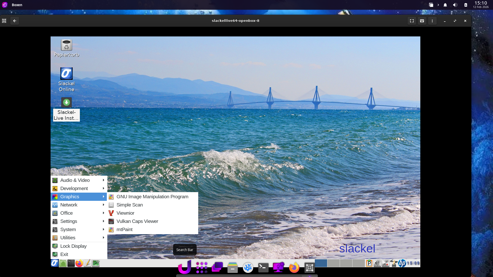Toggle Boxen keyboard shortcut button
The height and width of the screenshot is (277, 493).
point(422,21)
